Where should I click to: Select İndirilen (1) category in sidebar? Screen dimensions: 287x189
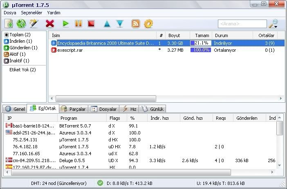pyautogui.click(x=18, y=41)
